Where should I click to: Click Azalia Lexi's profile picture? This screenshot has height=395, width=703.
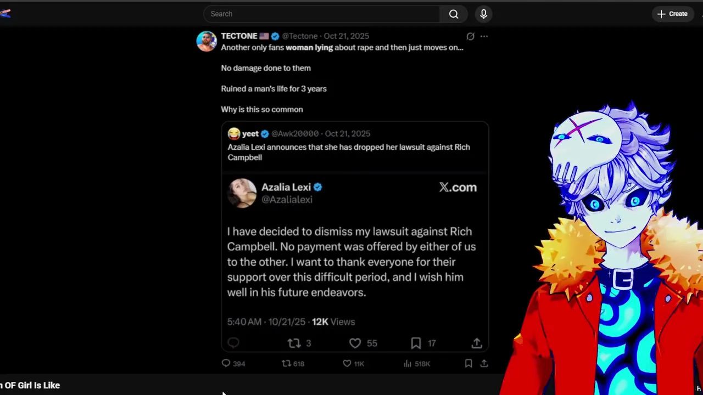242,193
